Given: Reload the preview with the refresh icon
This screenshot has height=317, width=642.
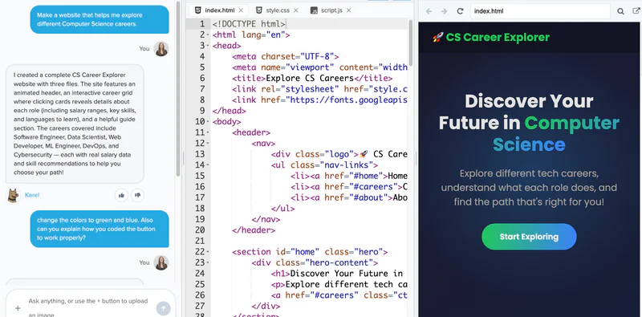Looking at the screenshot, I should point(460,11).
